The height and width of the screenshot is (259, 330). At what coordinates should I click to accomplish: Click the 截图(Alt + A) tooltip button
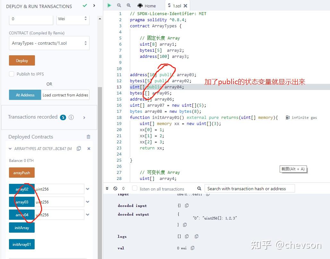coord(293,169)
